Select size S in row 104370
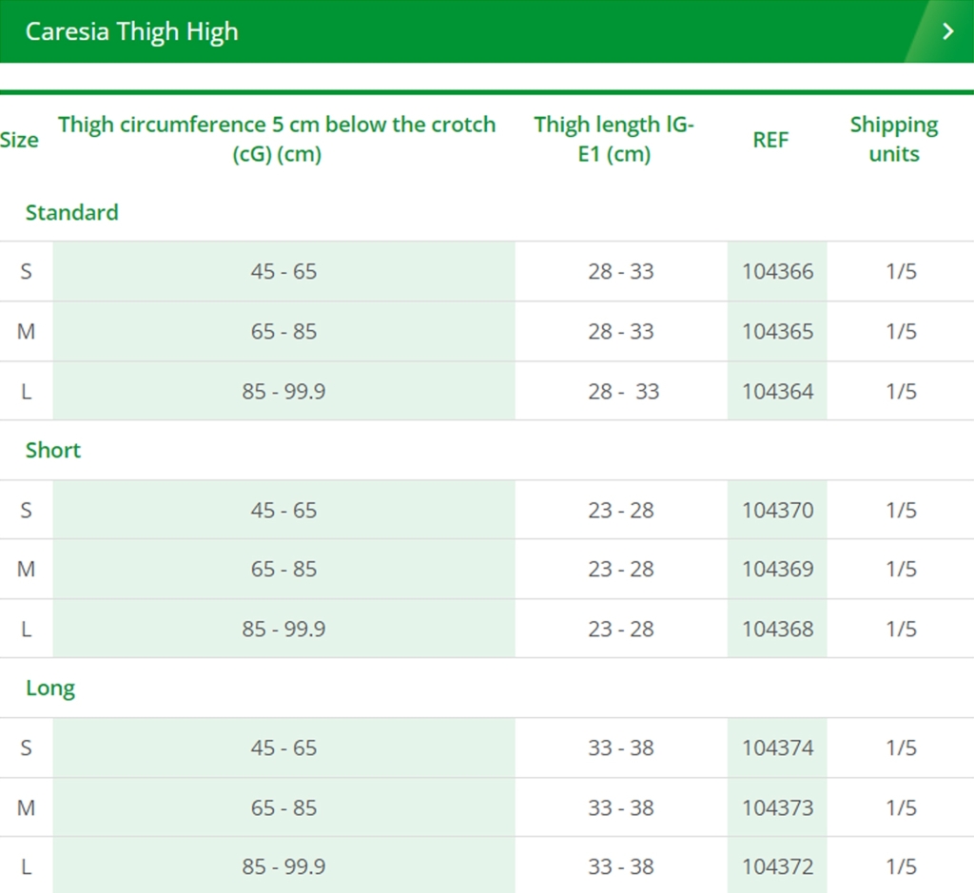Screen dimensions: 974x893 click(26, 510)
